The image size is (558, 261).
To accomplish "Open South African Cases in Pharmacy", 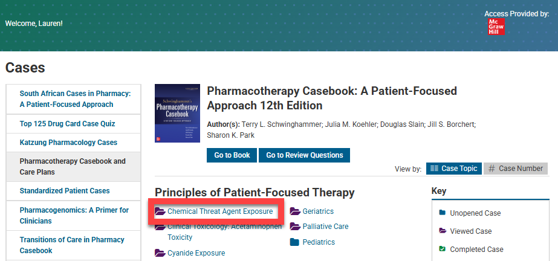I will 75,99.
